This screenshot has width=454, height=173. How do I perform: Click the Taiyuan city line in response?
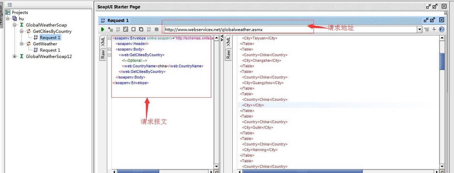pos(260,38)
